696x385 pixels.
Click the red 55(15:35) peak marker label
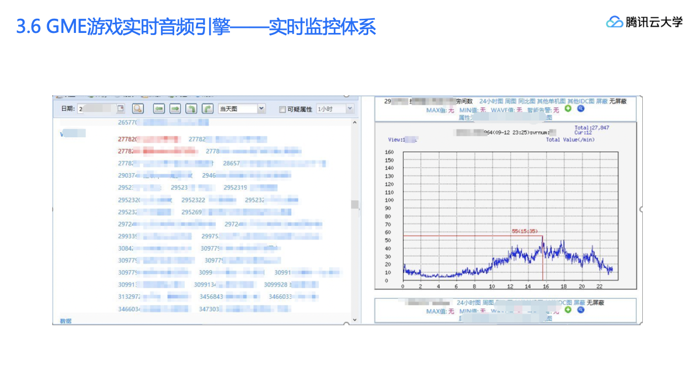[x=524, y=231]
